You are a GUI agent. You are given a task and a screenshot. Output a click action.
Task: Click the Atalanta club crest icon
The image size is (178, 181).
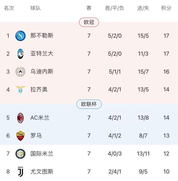tap(20, 53)
